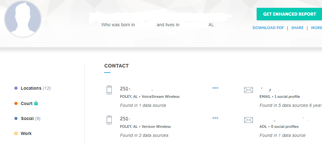Click the hollow orange circle beside Work

[x=16, y=133]
